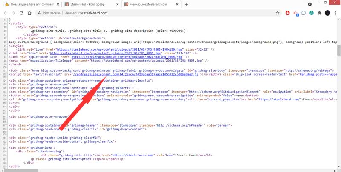
Task: Open the black profile avatar
Action: coord(327,13)
